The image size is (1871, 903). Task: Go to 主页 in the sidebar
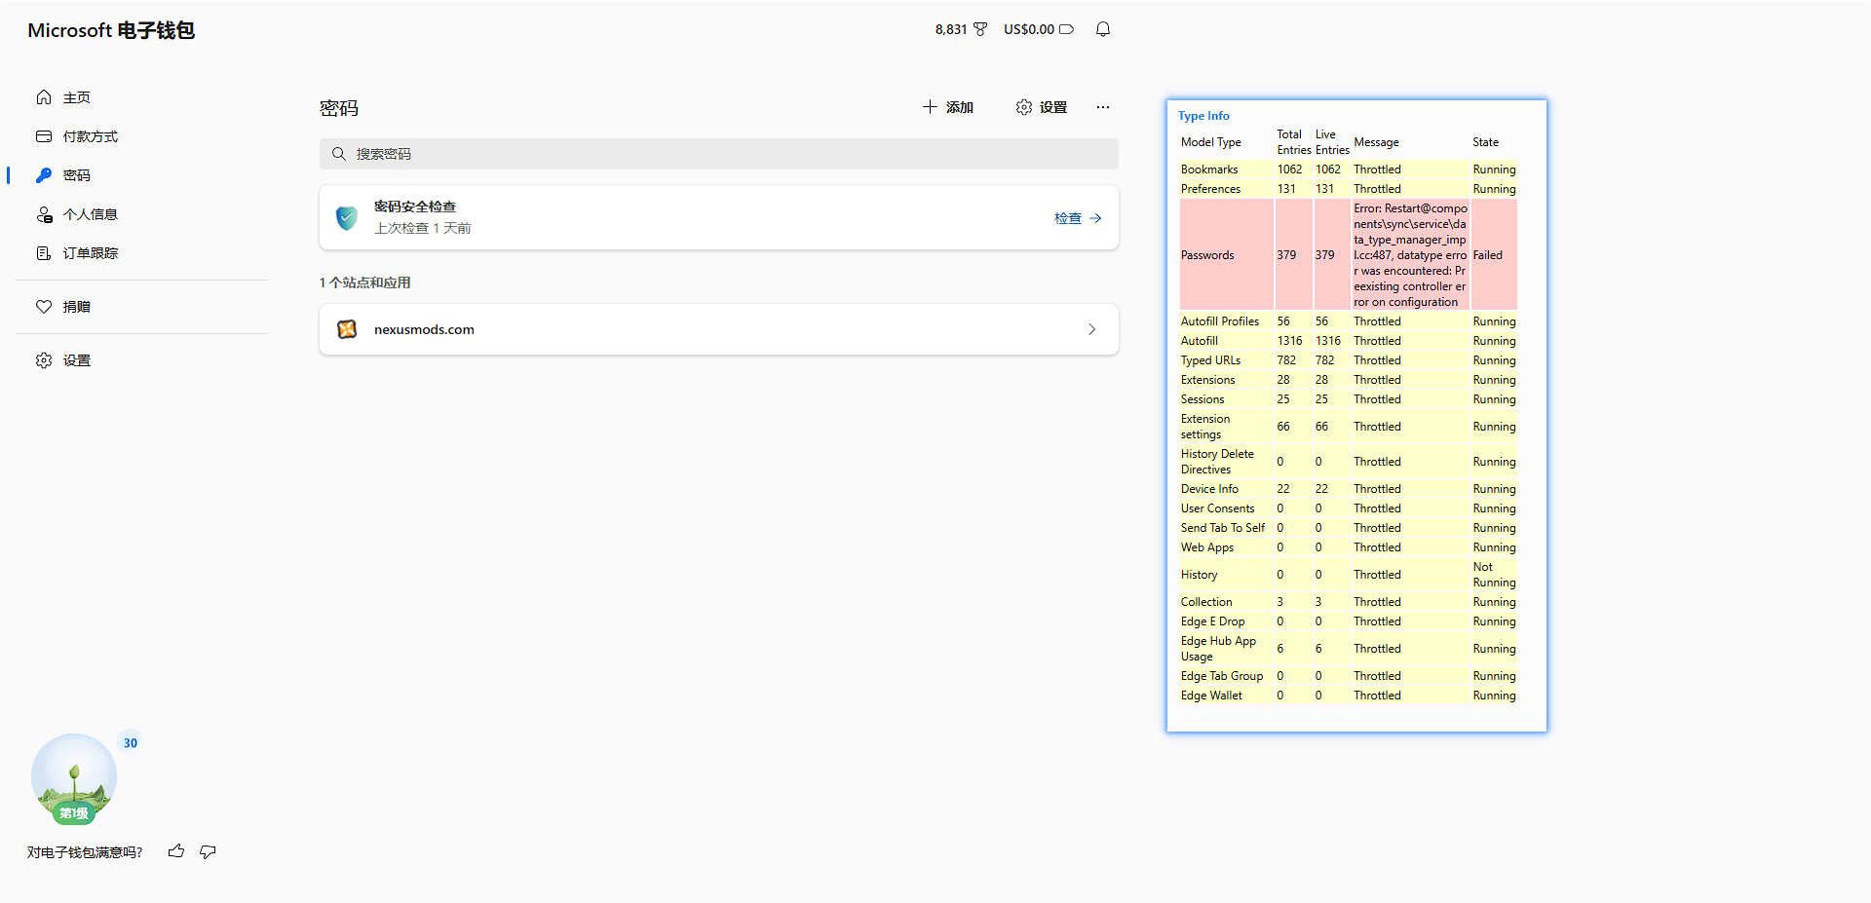(x=77, y=97)
